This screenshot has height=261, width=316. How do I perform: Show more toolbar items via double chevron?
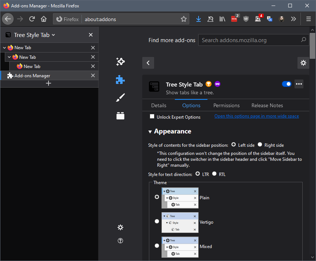click(293, 19)
